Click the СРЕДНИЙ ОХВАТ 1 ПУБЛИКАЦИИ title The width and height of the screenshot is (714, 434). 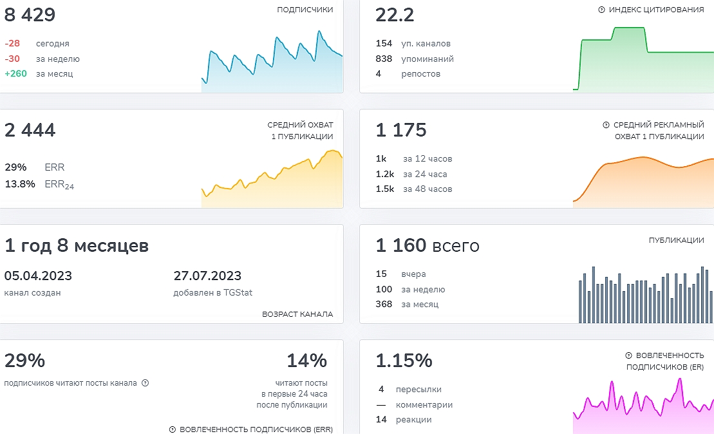coord(300,131)
